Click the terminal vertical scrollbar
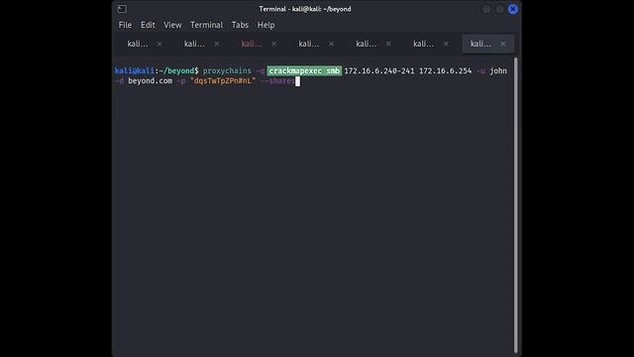 click(515, 205)
